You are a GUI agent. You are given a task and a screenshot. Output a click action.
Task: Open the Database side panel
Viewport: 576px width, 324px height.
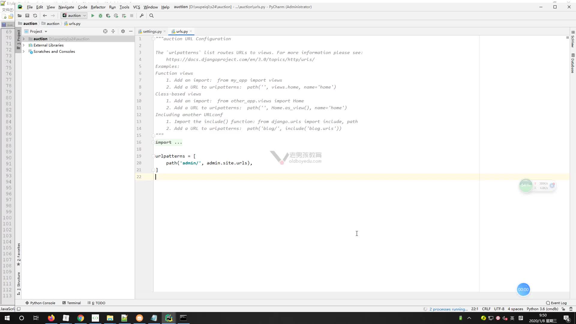pos(573,63)
